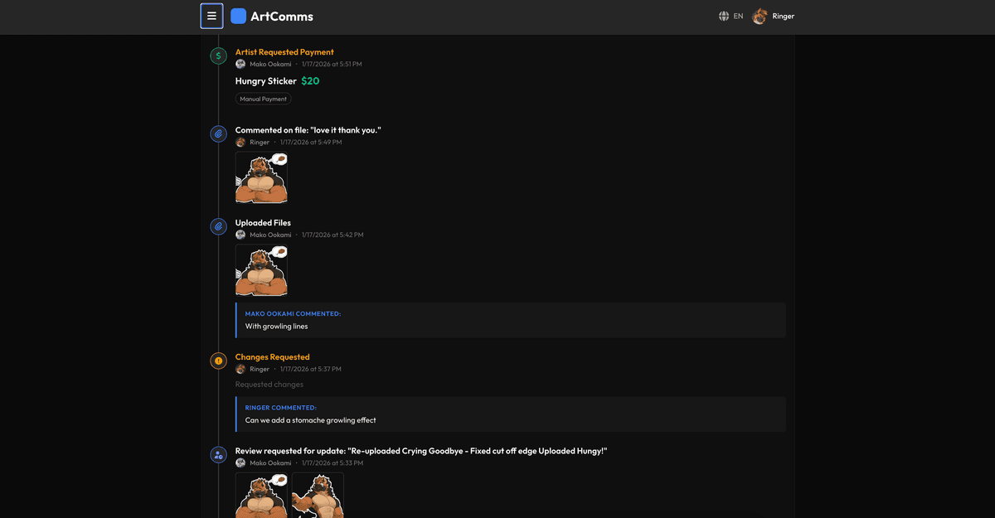The image size is (995, 518).
Task: Open the hamburger navigation menu
Action: pyautogui.click(x=211, y=15)
